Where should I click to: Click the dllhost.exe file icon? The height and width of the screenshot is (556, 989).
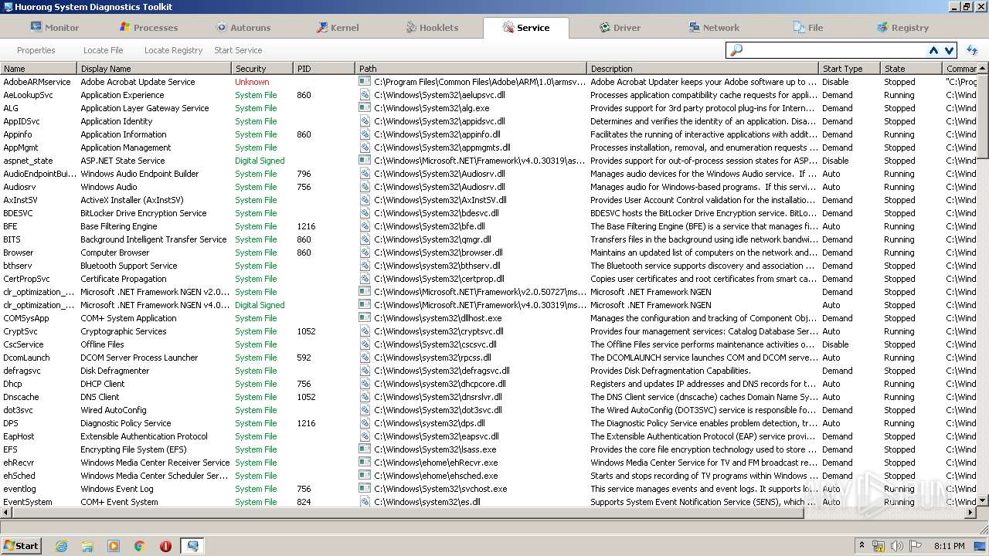[365, 318]
